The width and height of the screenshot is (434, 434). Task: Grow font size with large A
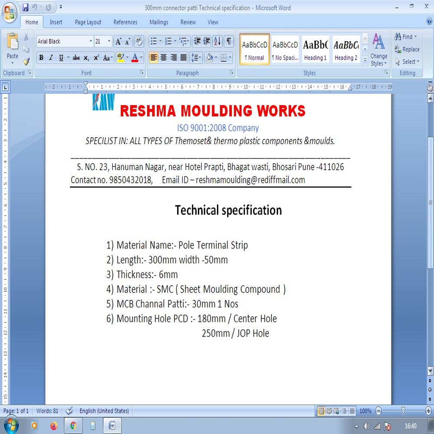[x=118, y=42]
